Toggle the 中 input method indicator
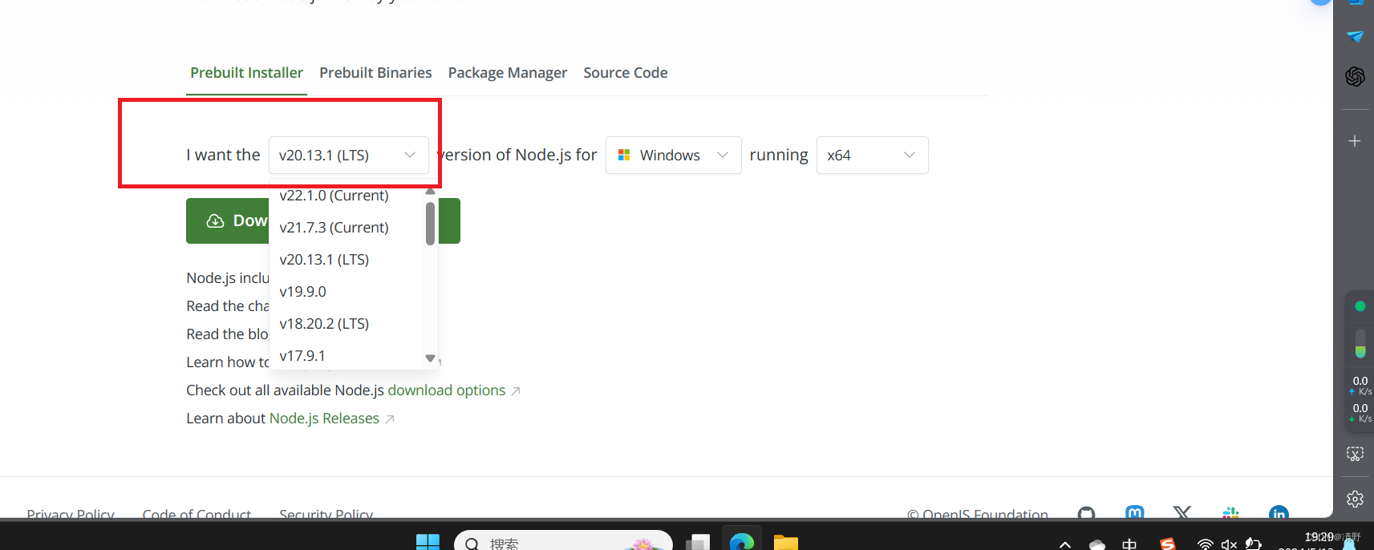 coord(1129,544)
